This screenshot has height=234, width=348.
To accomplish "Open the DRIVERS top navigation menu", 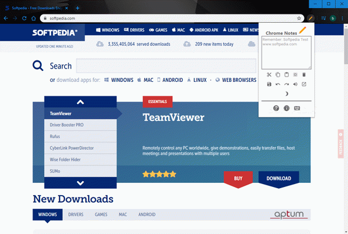I will pyautogui.click(x=134, y=30).
